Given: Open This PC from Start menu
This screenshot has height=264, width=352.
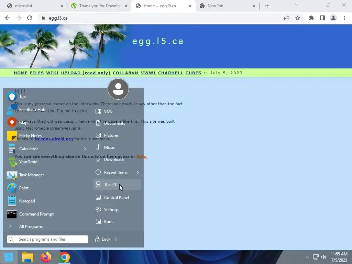Looking at the screenshot, I should [x=117, y=185].
